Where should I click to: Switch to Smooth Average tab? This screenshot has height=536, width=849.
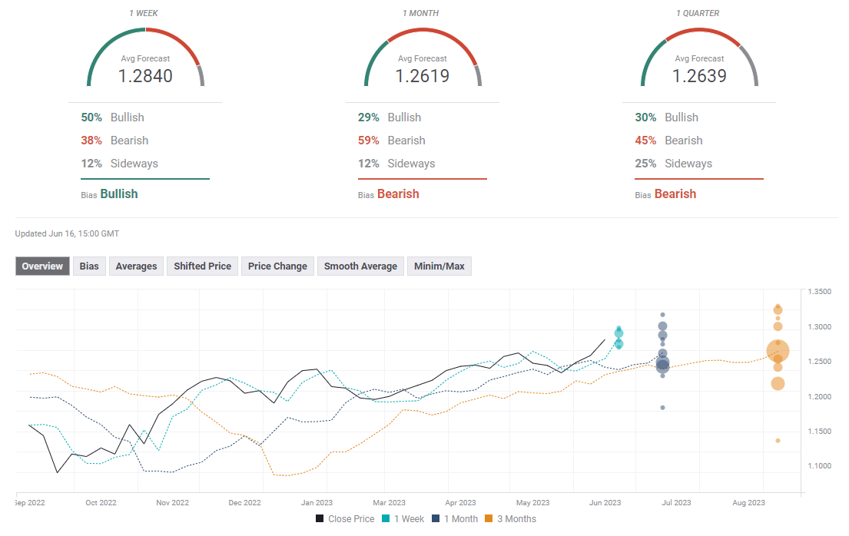tap(360, 266)
